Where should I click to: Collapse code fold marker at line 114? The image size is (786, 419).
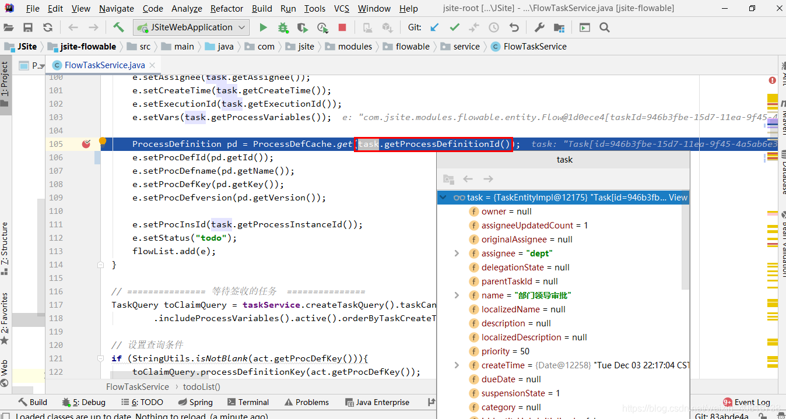click(x=100, y=265)
